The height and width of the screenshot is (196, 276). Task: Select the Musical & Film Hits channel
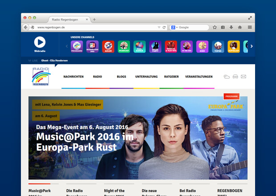coord(171,47)
